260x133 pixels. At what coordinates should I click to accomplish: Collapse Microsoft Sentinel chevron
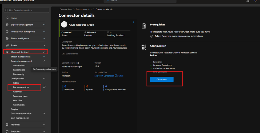(44, 52)
